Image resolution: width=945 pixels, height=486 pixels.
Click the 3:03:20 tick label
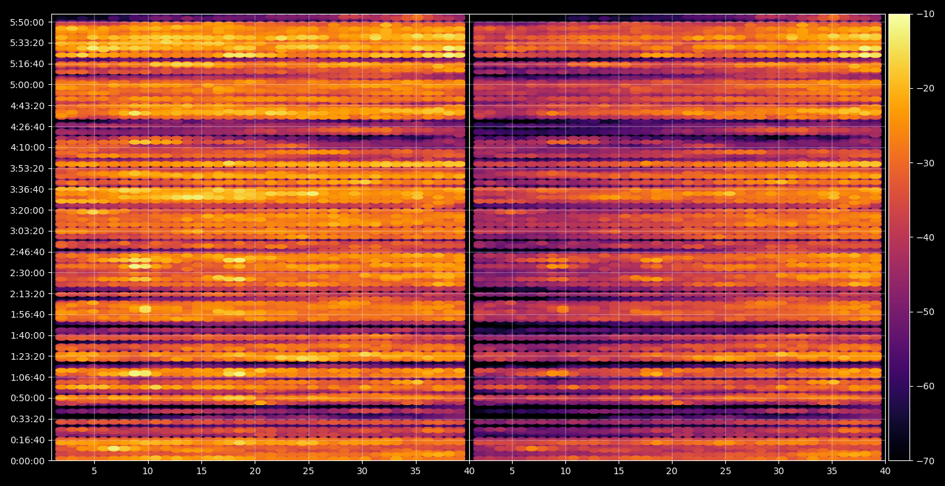[27, 231]
